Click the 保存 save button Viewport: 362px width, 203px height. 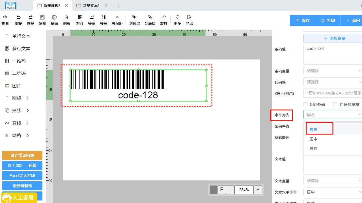pyautogui.click(x=303, y=21)
